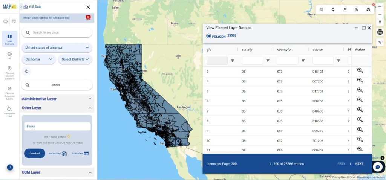Open the chat support bubble
386x180 pixels.
click(x=378, y=167)
